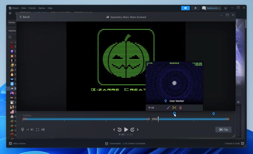Jump to the previous marker
Image resolution: width=253 pixels, height=154 pixels.
(28, 129)
